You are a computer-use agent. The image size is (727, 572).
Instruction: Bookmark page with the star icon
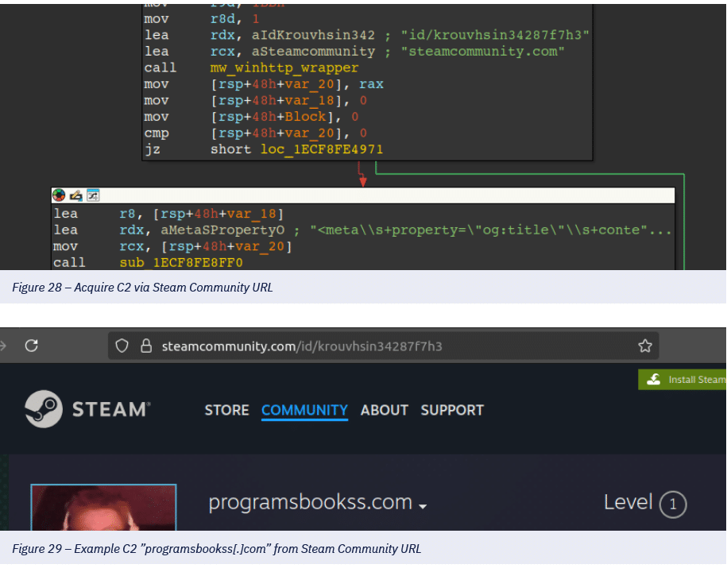click(x=644, y=346)
